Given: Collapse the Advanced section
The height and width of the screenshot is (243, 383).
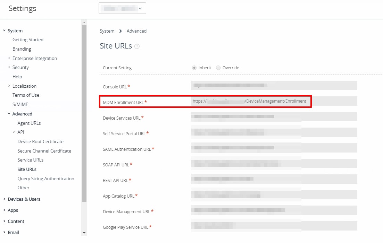Looking at the screenshot, I should point(9,114).
